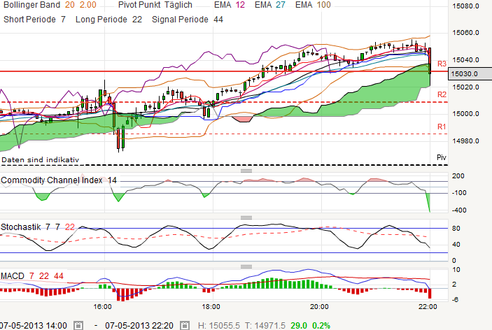Grab the divider handle above Commodity Channel Index
The image size is (492, 330).
[246, 171]
